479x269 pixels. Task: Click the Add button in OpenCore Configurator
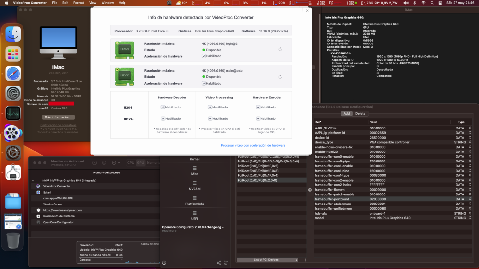[346, 113]
